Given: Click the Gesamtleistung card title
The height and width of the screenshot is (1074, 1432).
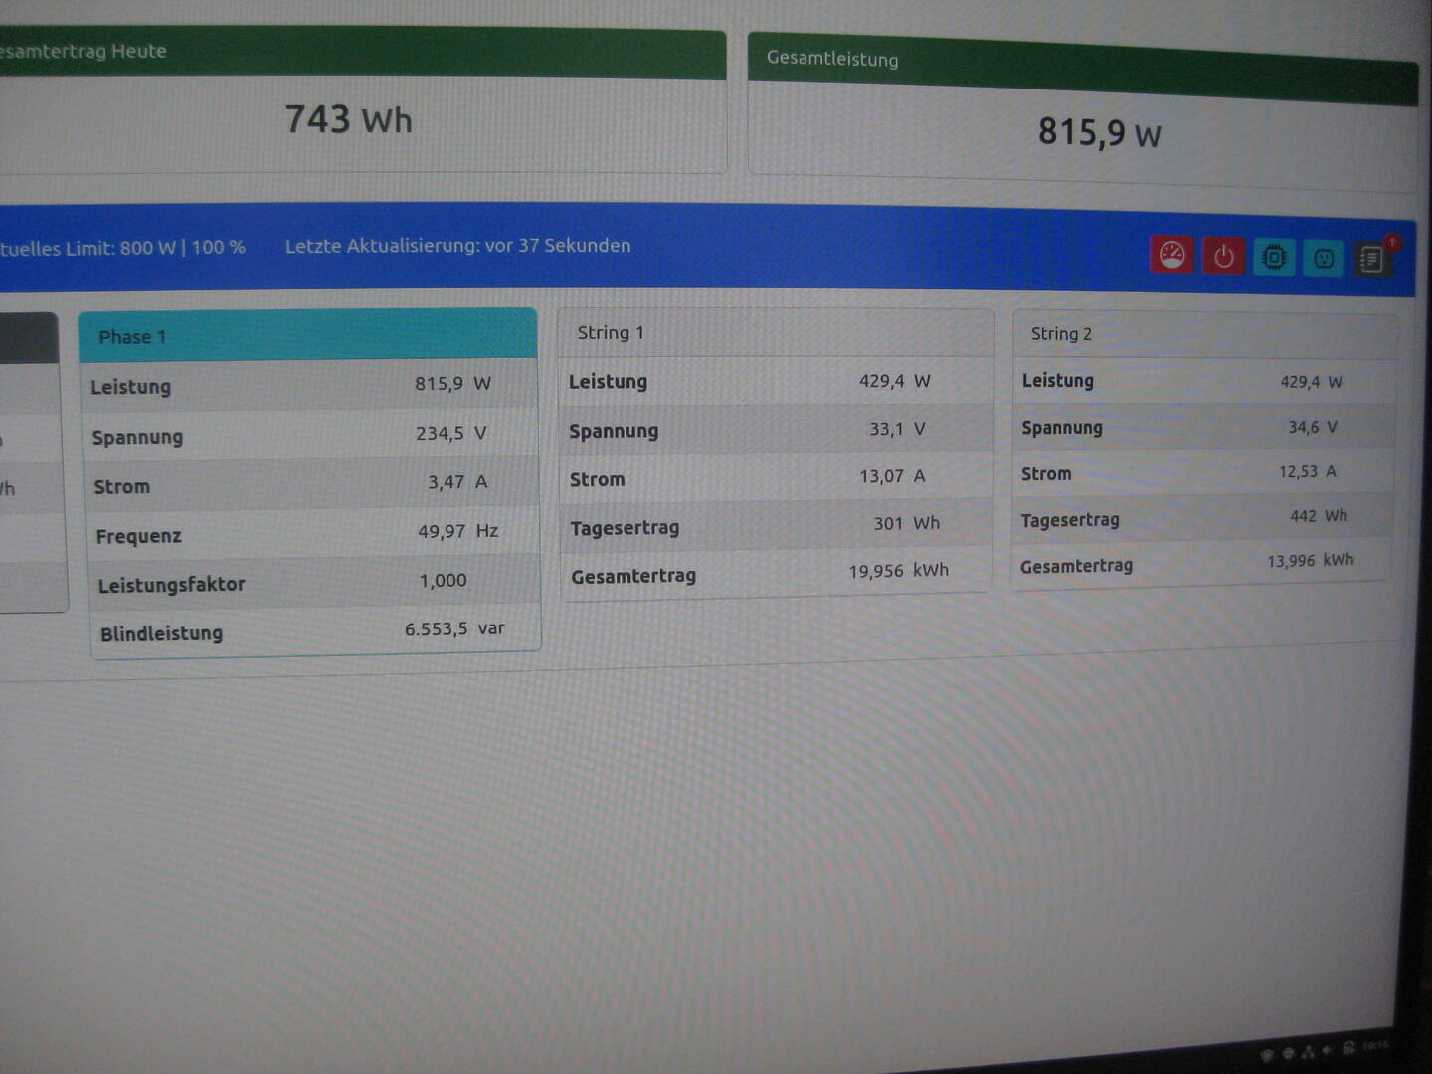Looking at the screenshot, I should pyautogui.click(x=832, y=59).
